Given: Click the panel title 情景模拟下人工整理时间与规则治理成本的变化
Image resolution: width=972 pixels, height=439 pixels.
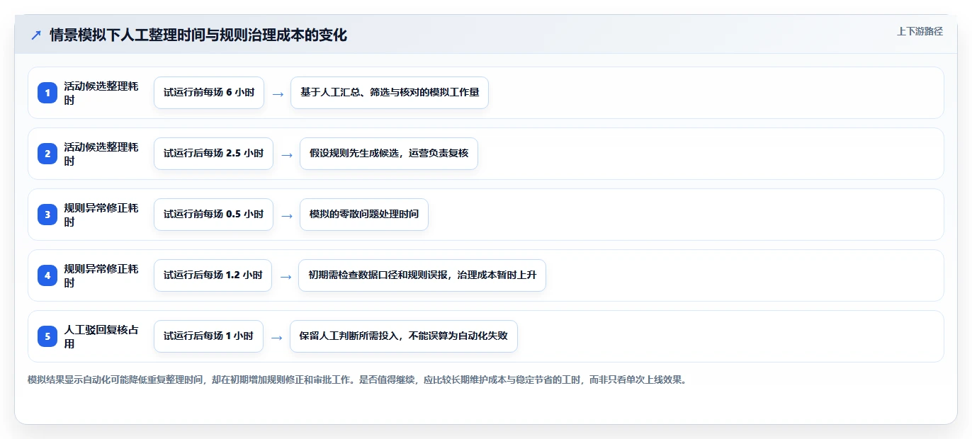Looking at the screenshot, I should [198, 35].
